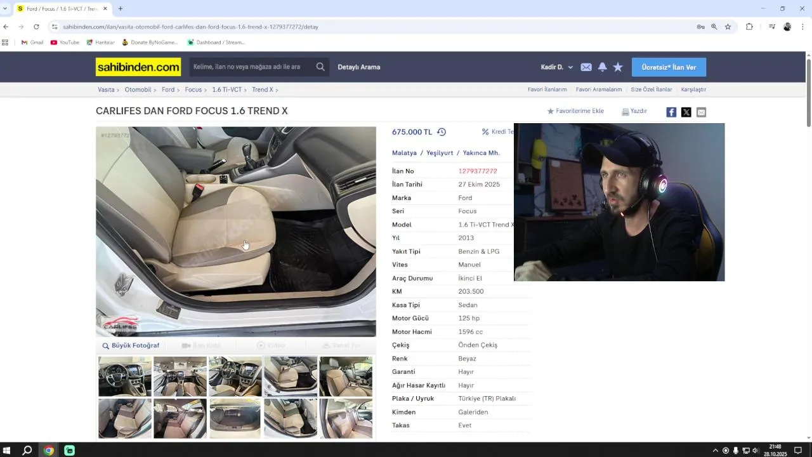Open Karşılaştır menu
The image size is (812, 457).
point(693,89)
